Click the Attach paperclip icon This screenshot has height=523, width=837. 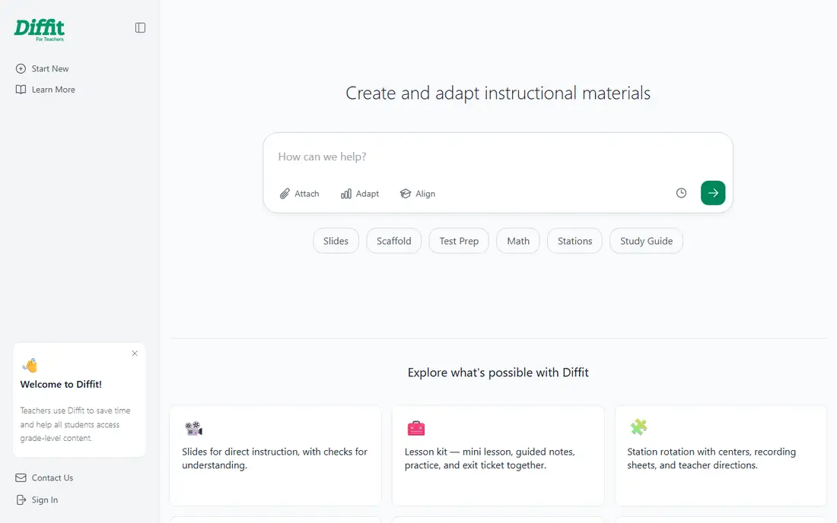[285, 194]
